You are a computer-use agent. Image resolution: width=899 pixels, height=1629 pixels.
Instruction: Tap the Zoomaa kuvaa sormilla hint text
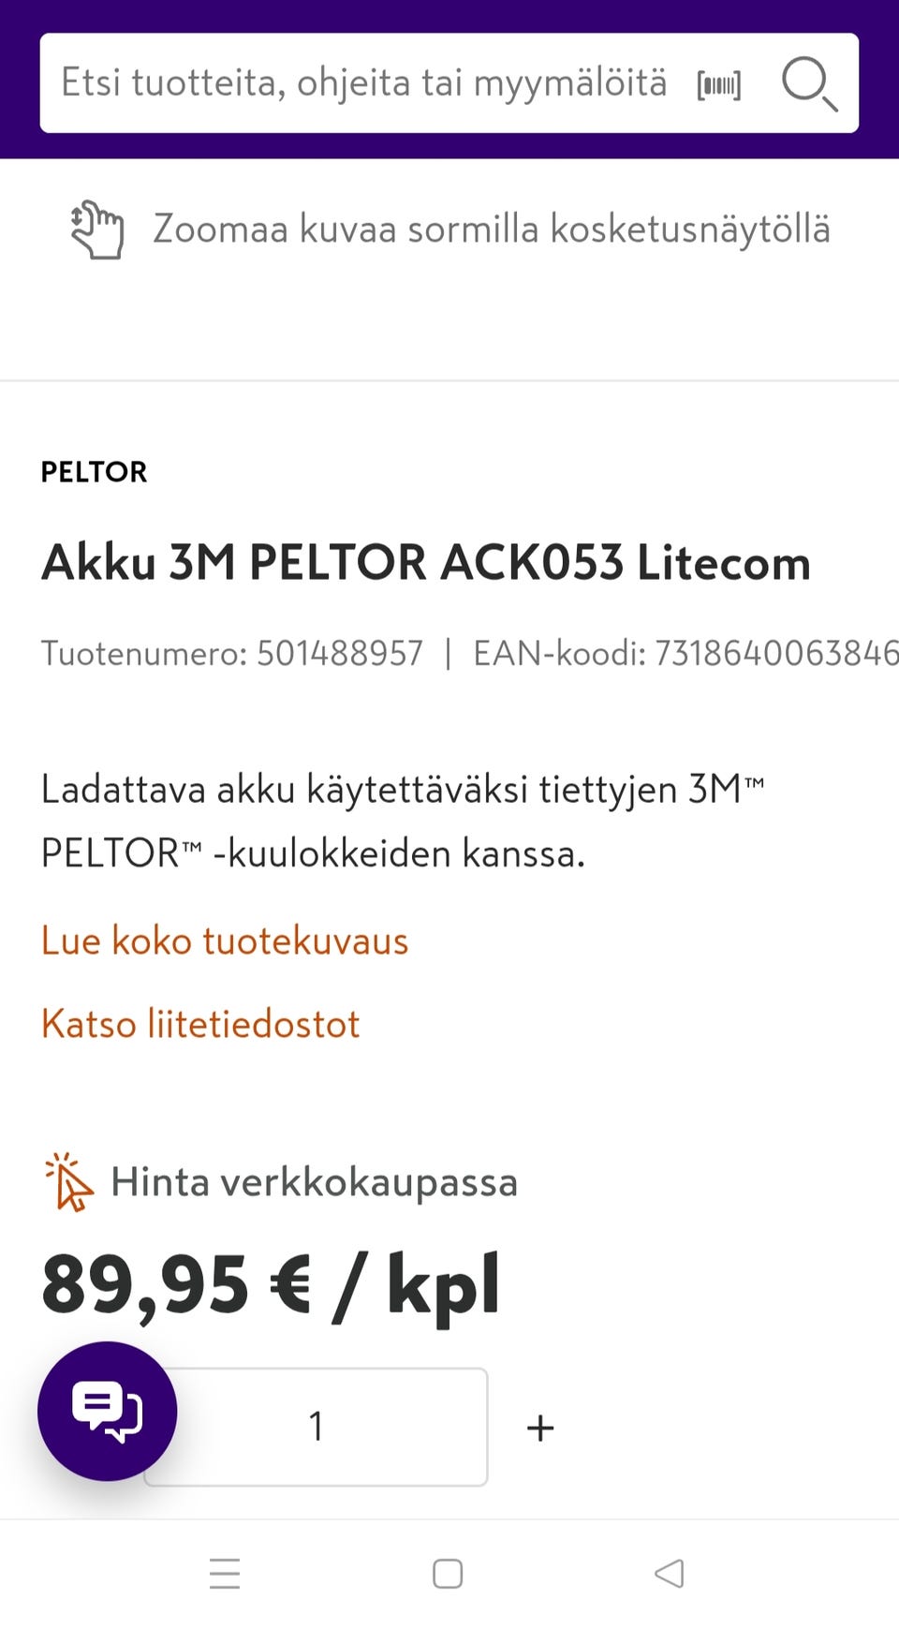(492, 230)
